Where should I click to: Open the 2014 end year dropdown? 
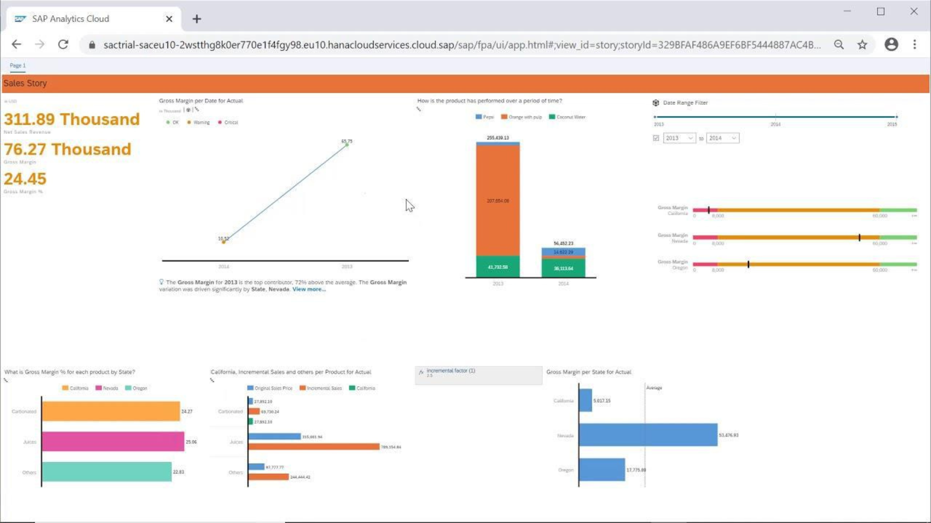coord(722,138)
